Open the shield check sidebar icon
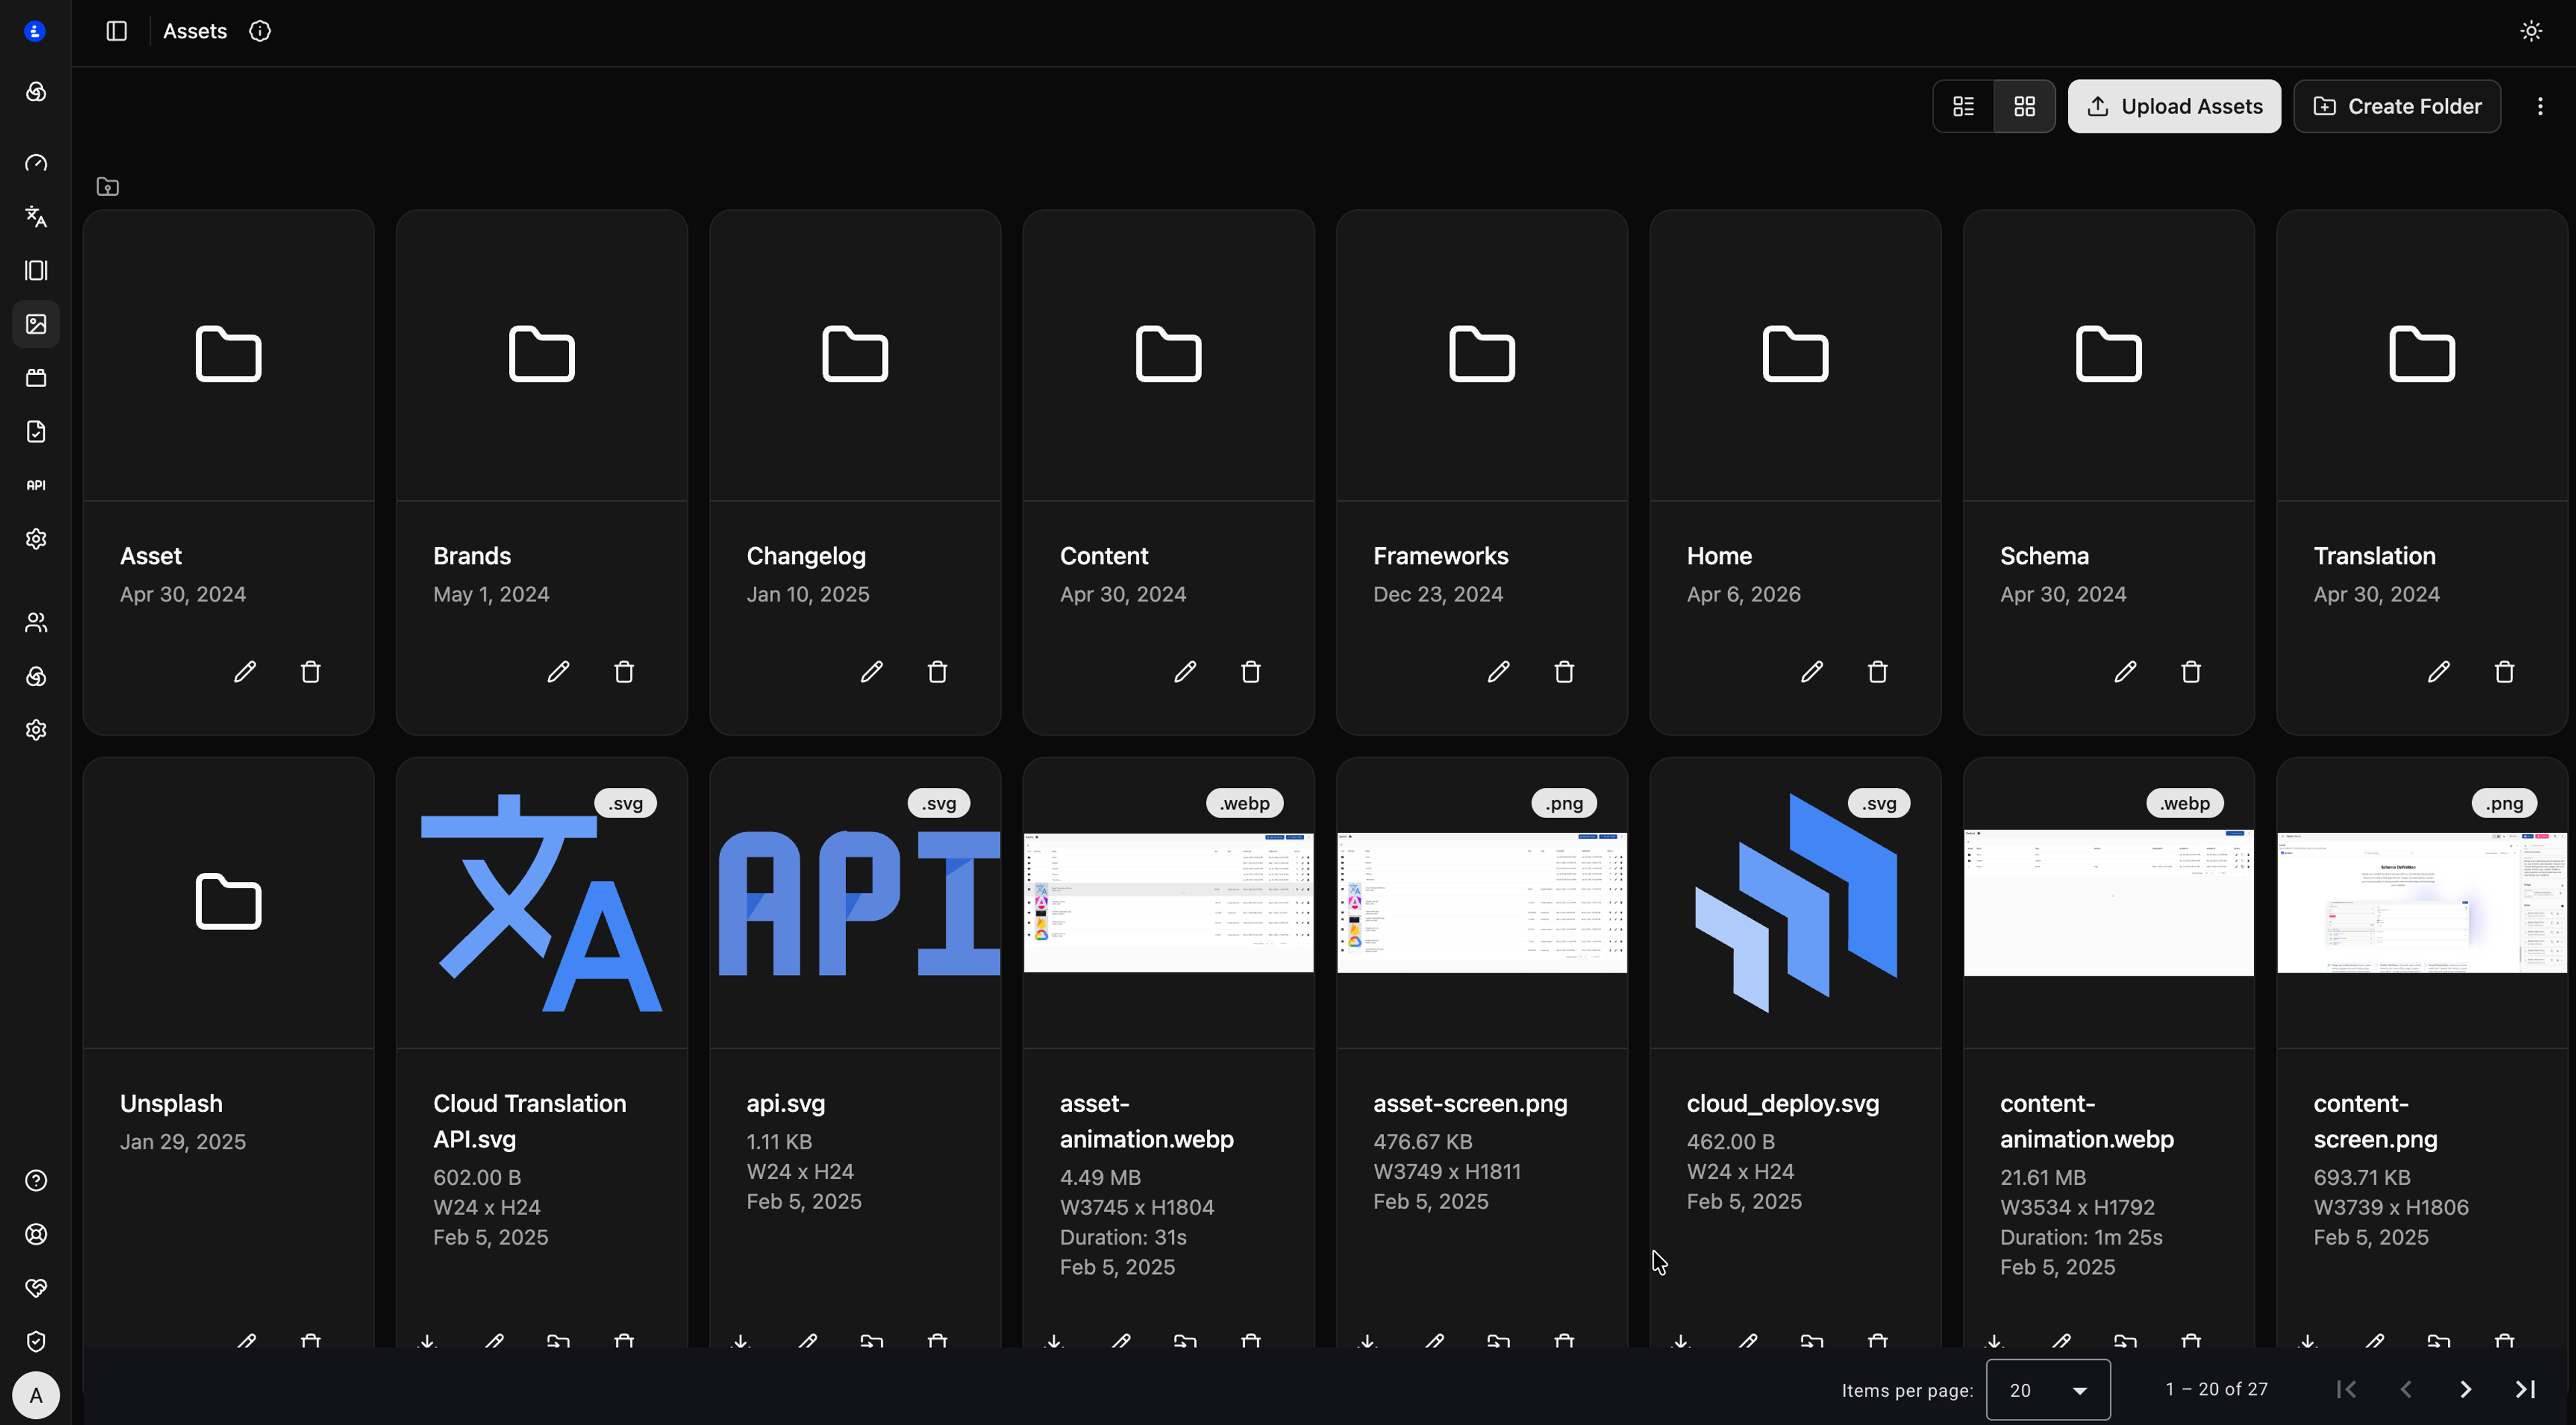Screen dimensions: 2576x1425 click(x=36, y=1342)
